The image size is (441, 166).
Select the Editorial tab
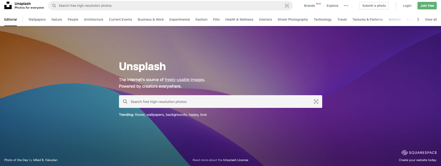(10, 20)
